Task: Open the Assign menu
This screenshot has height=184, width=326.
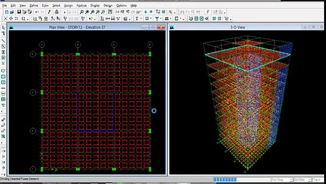Action: [68, 5]
